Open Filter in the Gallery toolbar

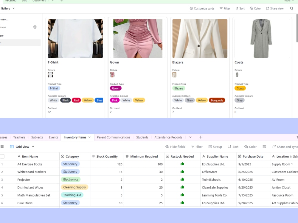pyautogui.click(x=225, y=8)
